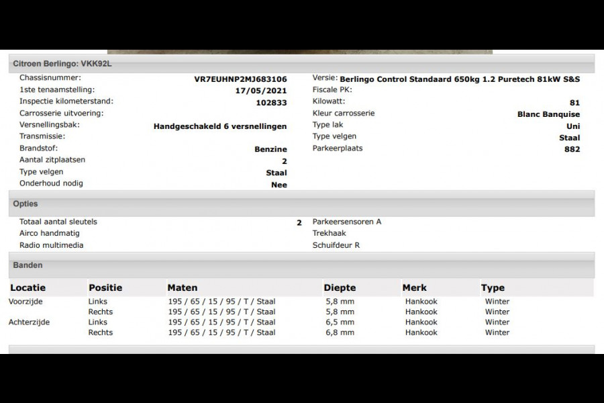
Task: Click the Carrosserie uitvoering label
Action: [62, 113]
